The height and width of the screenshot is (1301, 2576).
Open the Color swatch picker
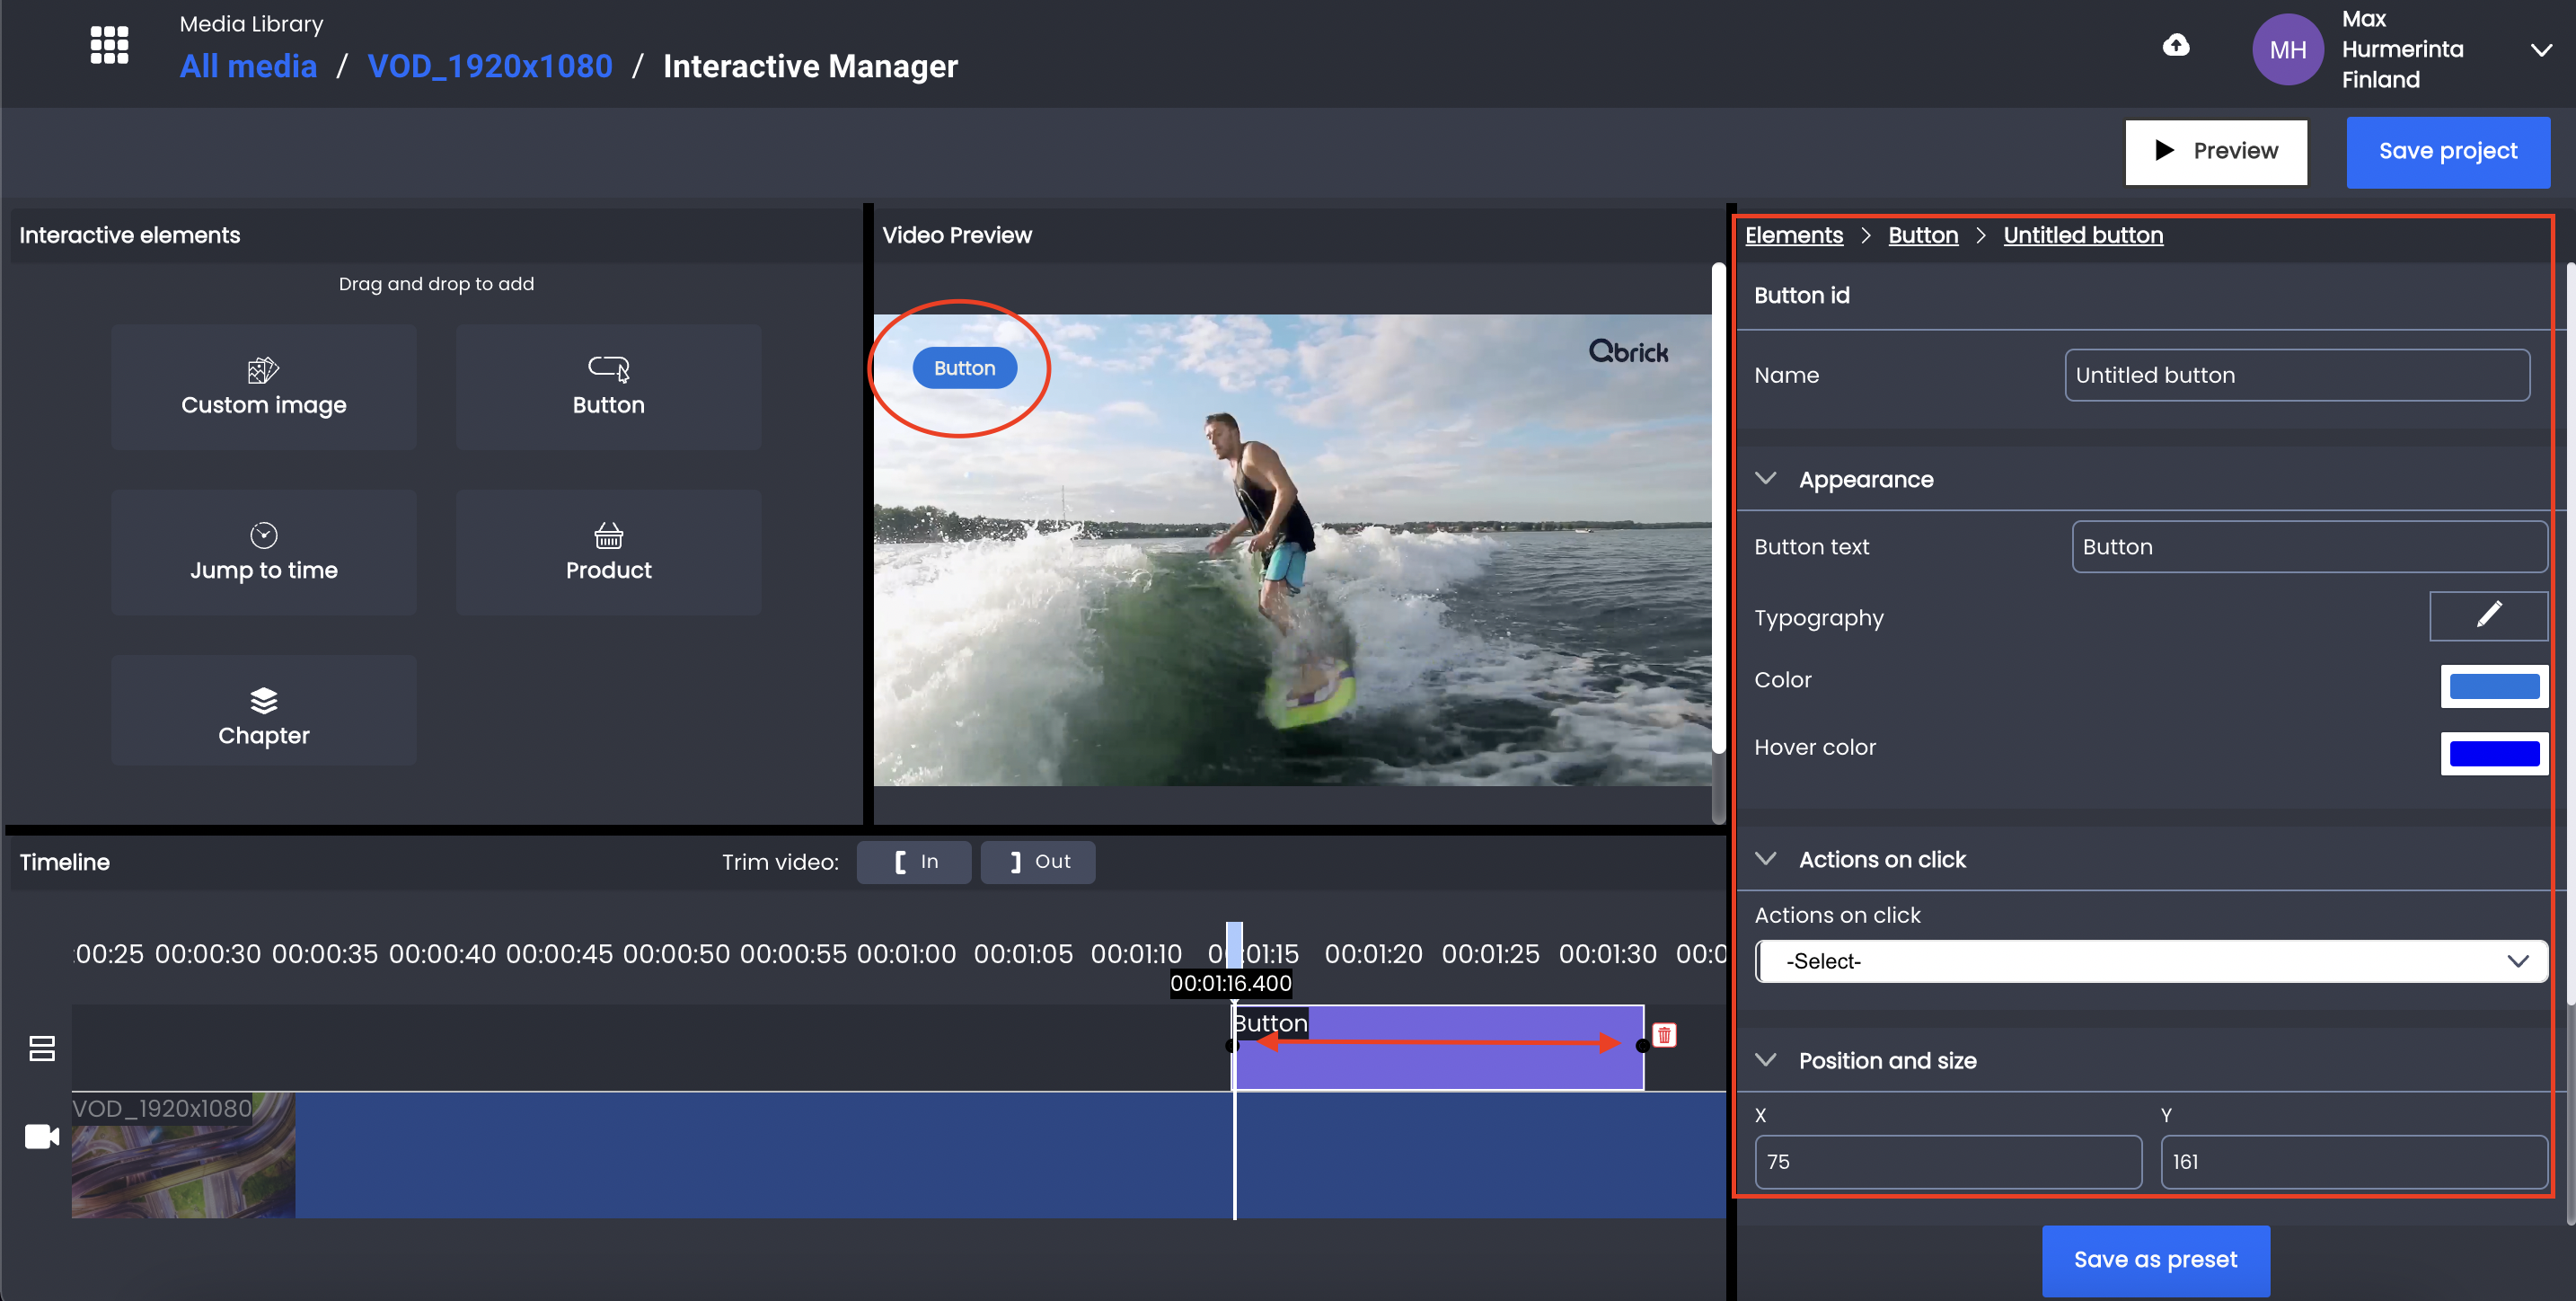tap(2494, 686)
